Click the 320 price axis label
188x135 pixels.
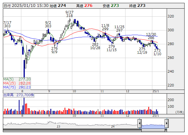click(x=171, y=16)
